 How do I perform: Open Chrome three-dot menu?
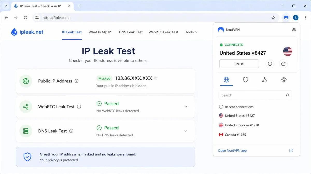(x=306, y=18)
